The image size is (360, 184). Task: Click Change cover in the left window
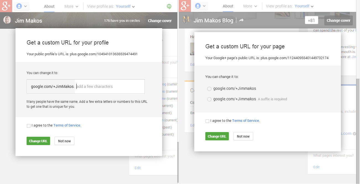160,20
